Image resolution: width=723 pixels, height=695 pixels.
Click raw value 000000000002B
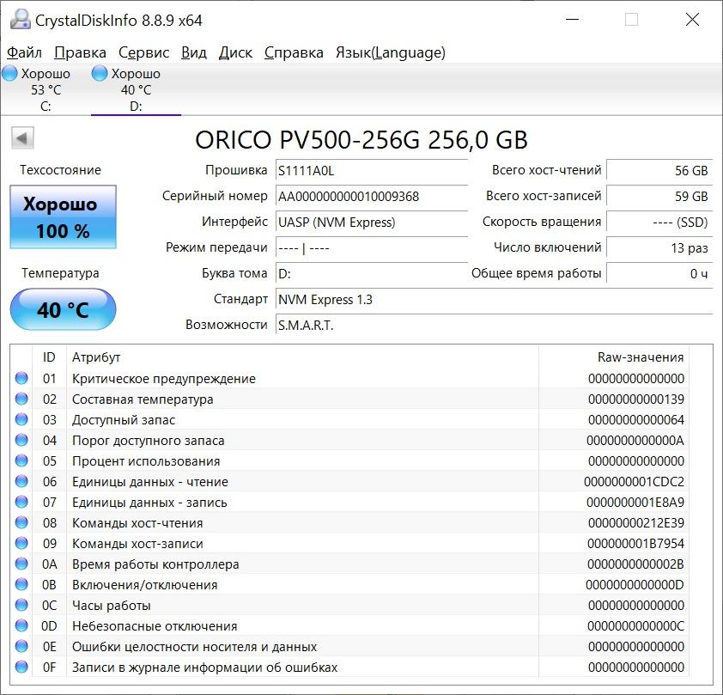[635, 564]
